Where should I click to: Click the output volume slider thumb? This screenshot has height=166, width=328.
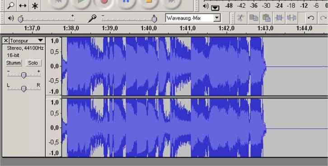[x=20, y=19]
